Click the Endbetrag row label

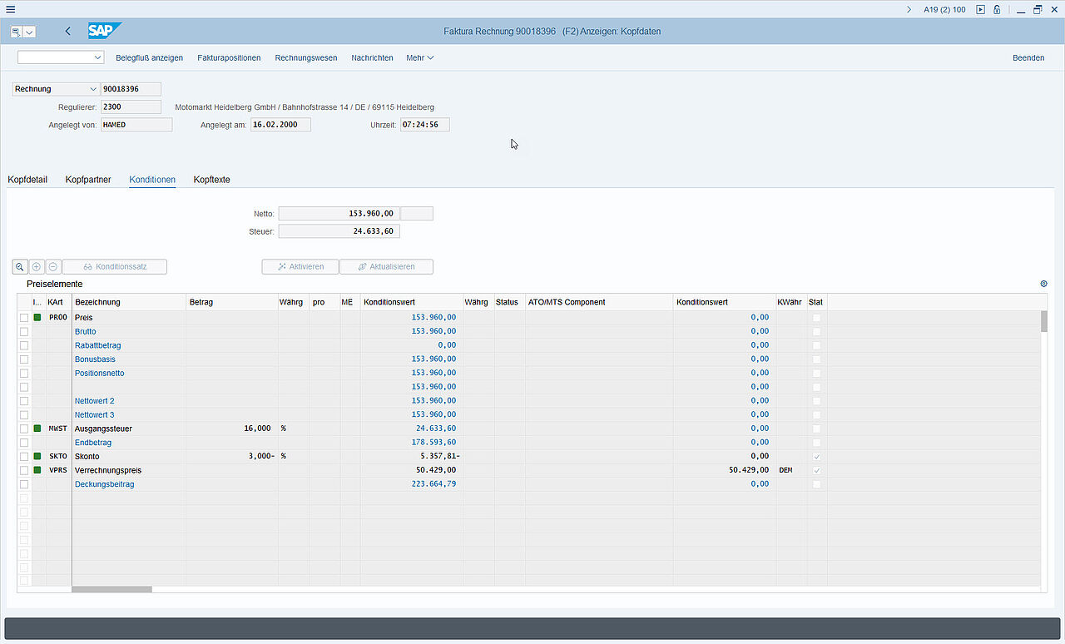[92, 443]
